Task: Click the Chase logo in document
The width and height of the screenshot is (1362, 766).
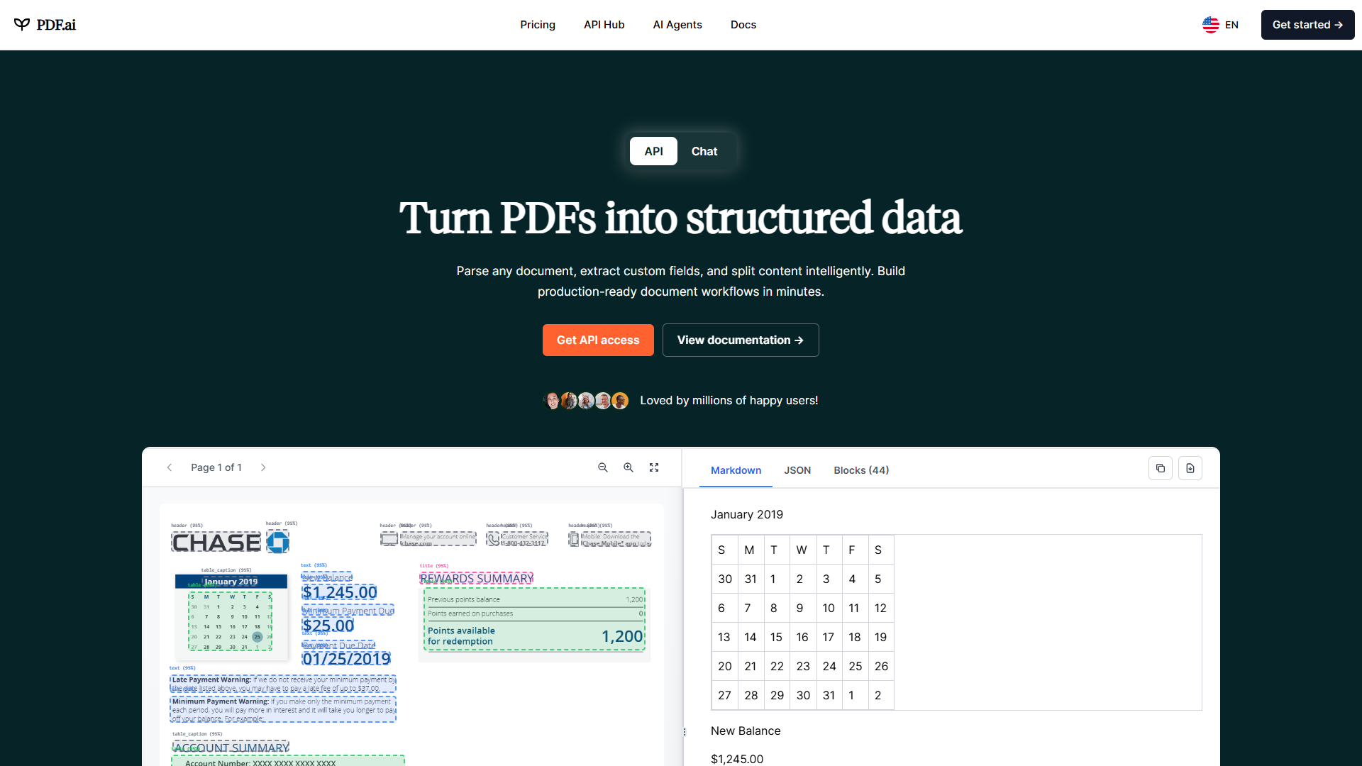Action: (231, 543)
